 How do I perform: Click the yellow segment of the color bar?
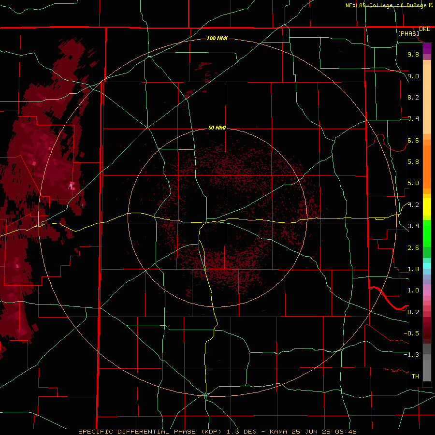(427, 207)
